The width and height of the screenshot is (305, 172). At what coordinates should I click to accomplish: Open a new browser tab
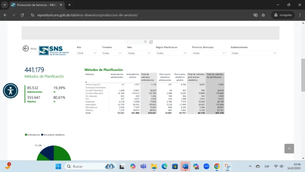click(70, 5)
